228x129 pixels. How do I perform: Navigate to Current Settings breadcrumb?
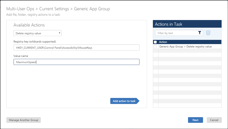pos(54,9)
